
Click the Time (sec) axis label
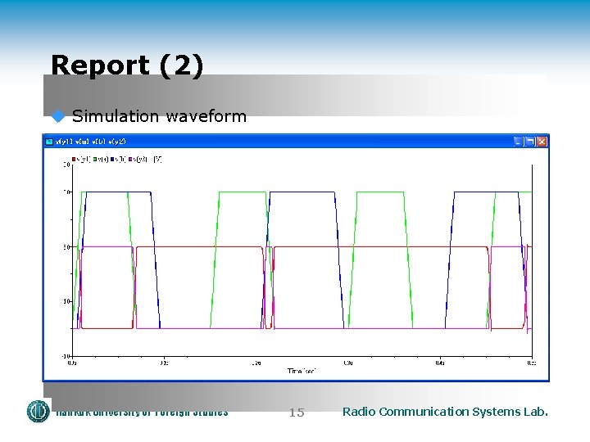(x=302, y=371)
